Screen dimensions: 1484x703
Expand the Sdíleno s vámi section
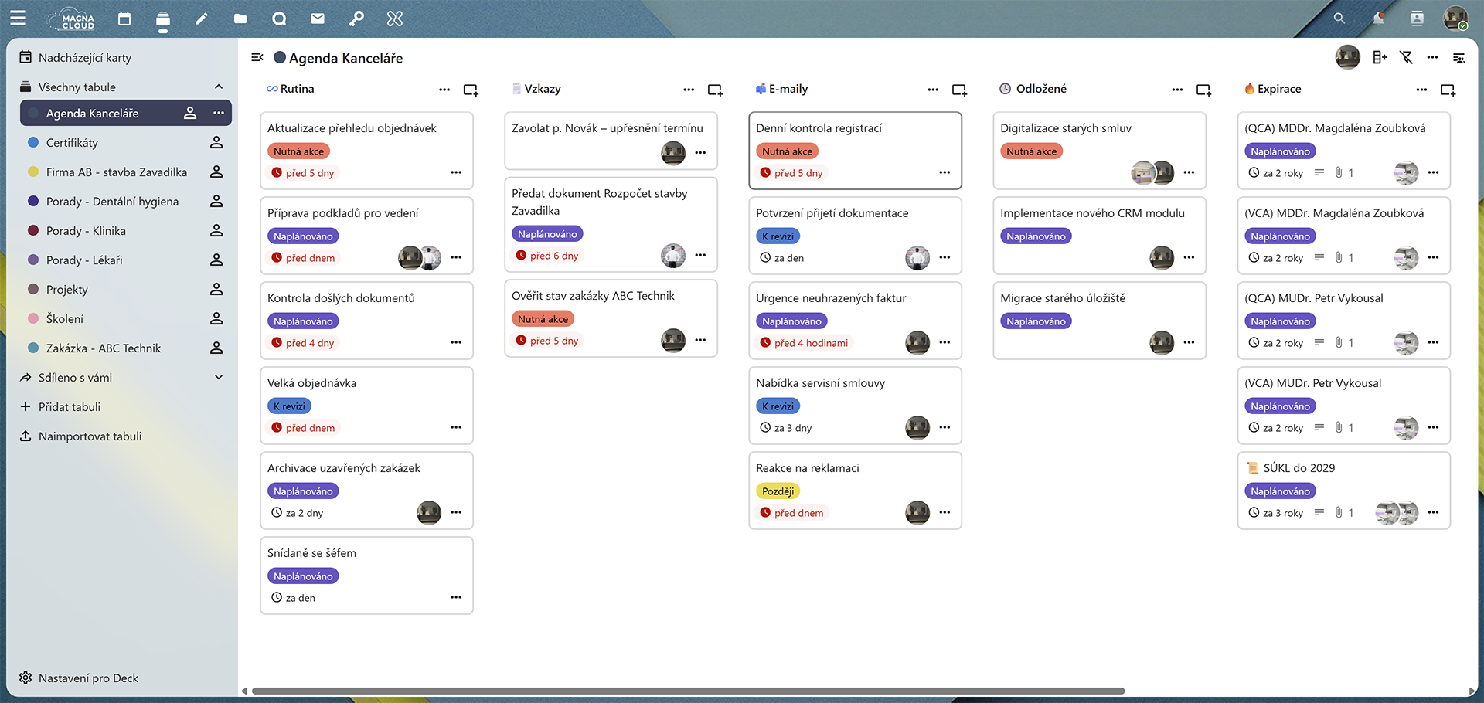[x=219, y=378]
